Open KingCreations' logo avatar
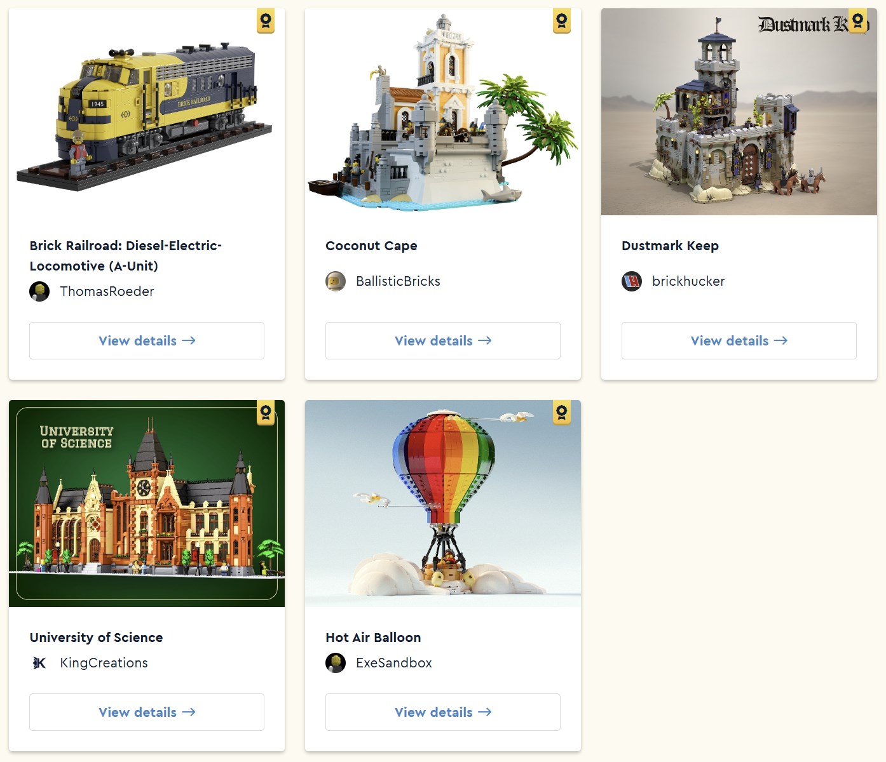The height and width of the screenshot is (762, 886). coord(39,663)
